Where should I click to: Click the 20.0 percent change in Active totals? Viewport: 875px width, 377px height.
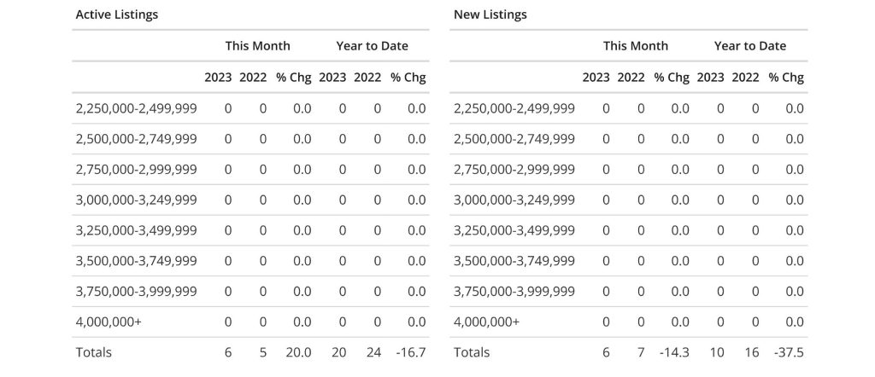[302, 352]
